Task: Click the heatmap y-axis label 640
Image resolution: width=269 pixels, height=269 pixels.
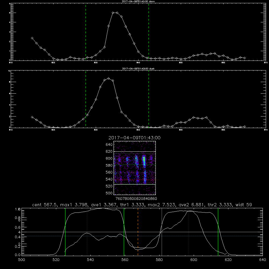Action: pyautogui.click(x=109, y=144)
